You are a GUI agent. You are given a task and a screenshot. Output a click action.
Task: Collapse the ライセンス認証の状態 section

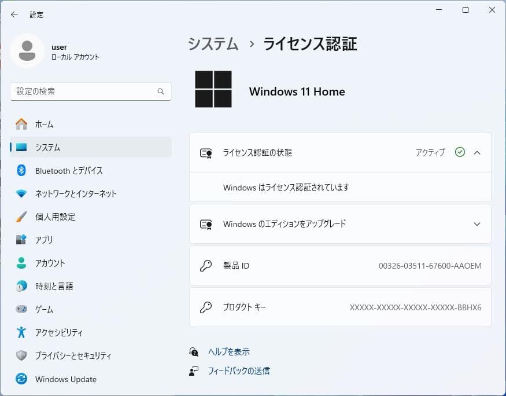[477, 152]
